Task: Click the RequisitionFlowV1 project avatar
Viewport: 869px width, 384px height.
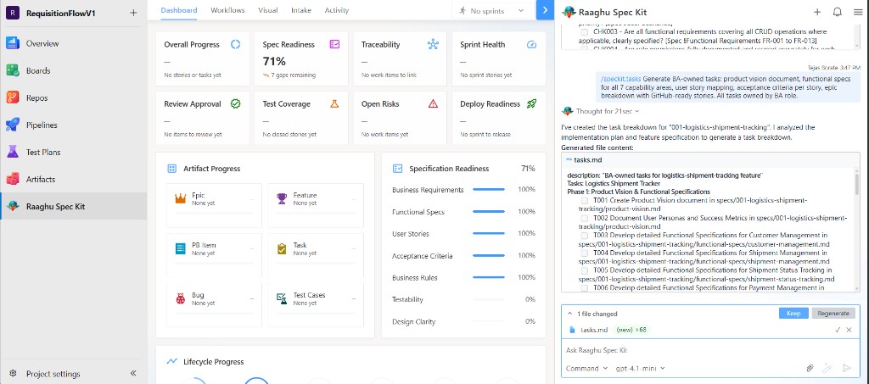Action: coord(13,13)
